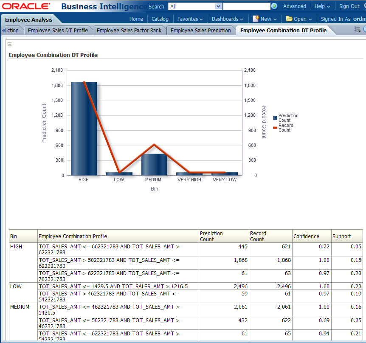Switch to Employee Sales DT Profile tab
The image size is (366, 343).
pos(58,30)
